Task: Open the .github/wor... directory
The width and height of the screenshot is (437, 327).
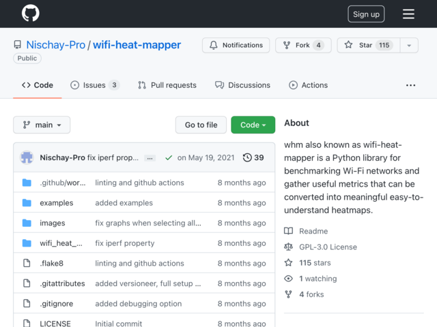Action: 63,183
